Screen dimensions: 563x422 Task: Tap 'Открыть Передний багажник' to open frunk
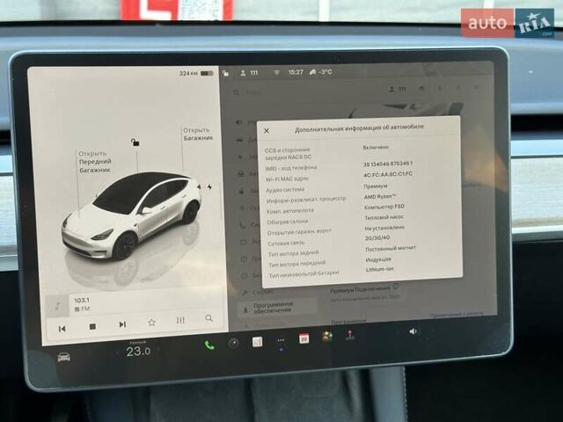click(95, 162)
